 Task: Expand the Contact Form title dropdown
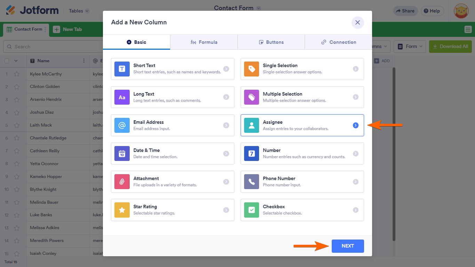[258, 8]
